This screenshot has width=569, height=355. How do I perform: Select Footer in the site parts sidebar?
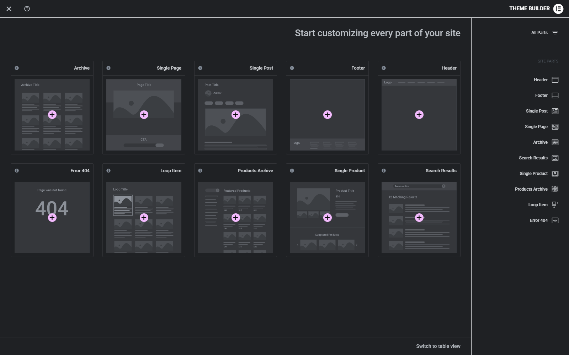547,95
